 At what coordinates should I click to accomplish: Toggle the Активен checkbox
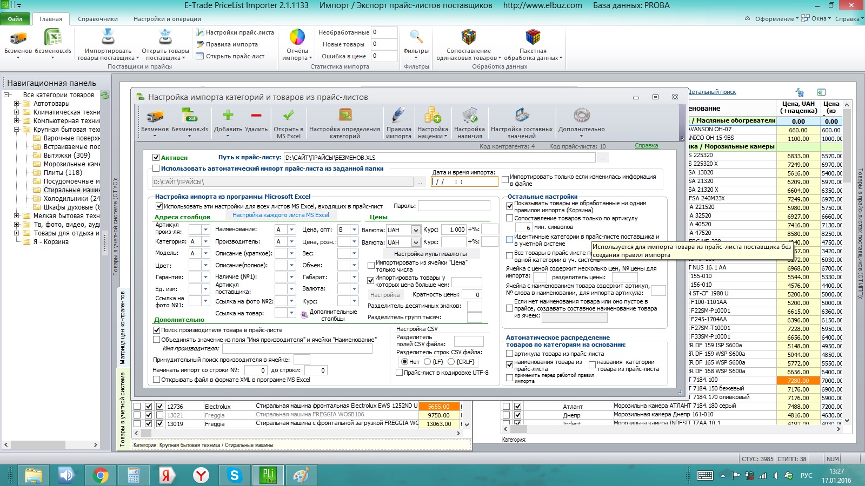click(156, 158)
